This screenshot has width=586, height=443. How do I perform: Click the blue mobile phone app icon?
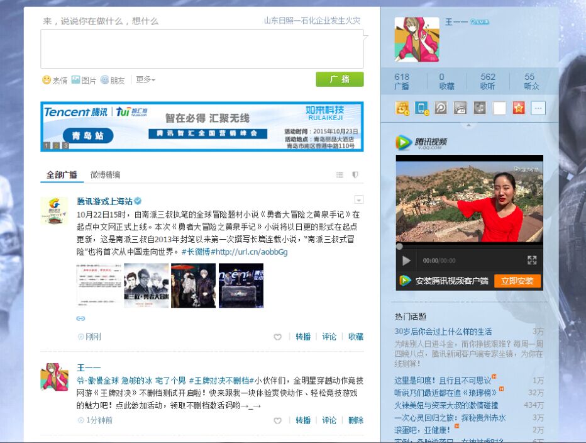(421, 108)
